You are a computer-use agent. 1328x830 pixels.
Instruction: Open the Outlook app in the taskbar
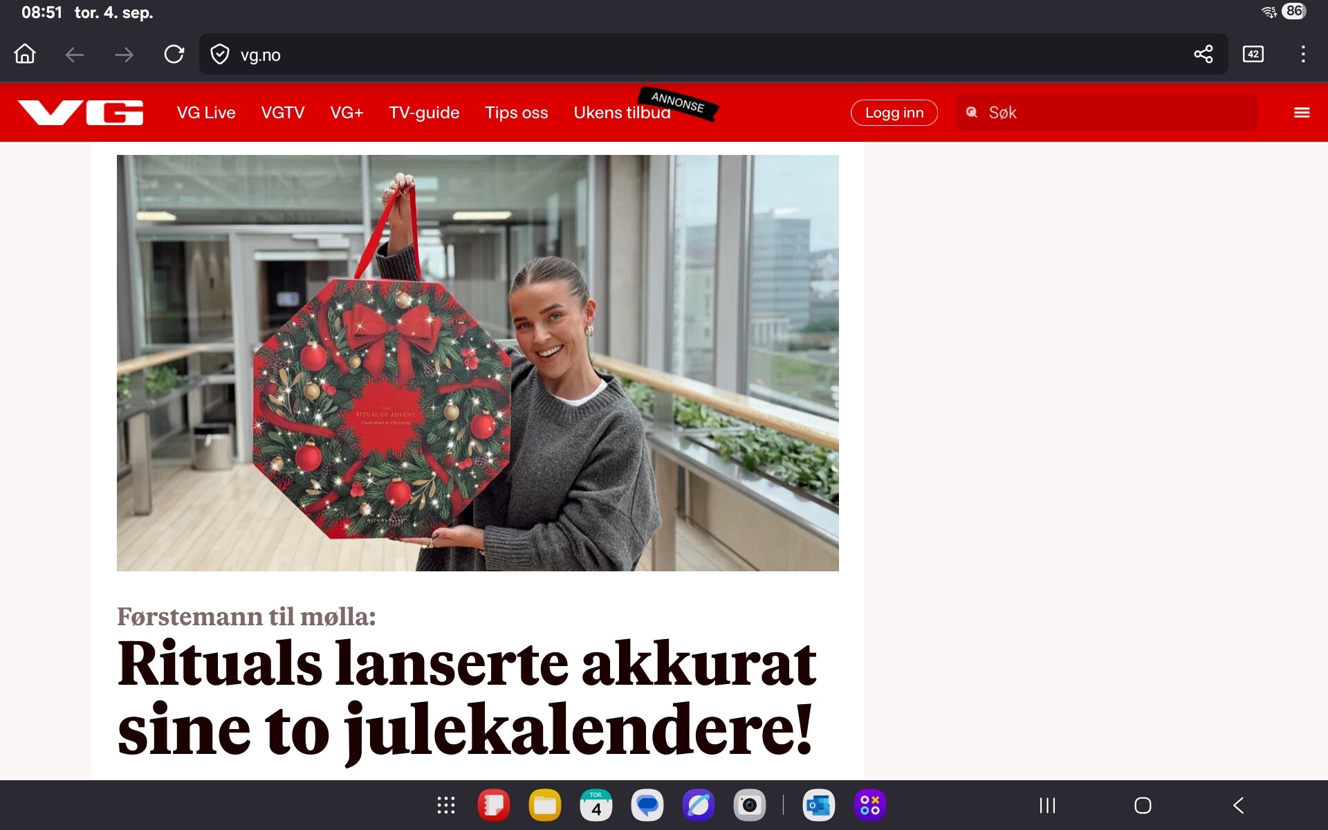(819, 805)
